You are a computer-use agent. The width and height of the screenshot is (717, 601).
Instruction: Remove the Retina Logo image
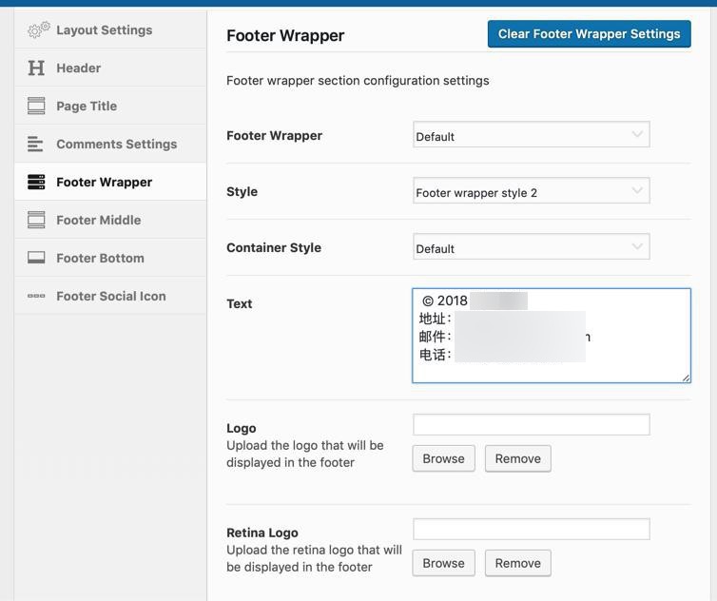tap(517, 563)
